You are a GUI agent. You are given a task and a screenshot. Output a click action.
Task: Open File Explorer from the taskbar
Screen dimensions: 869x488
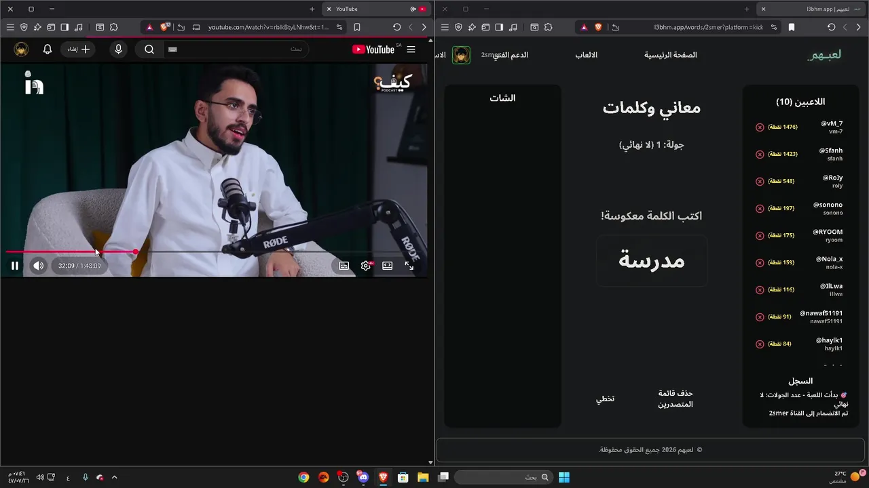[x=422, y=477]
